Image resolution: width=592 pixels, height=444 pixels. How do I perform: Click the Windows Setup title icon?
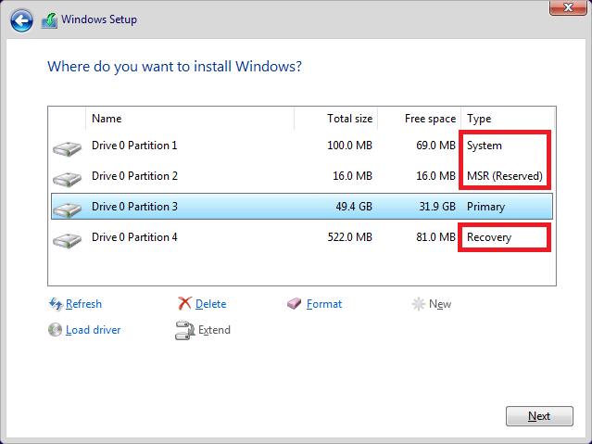tap(49, 20)
